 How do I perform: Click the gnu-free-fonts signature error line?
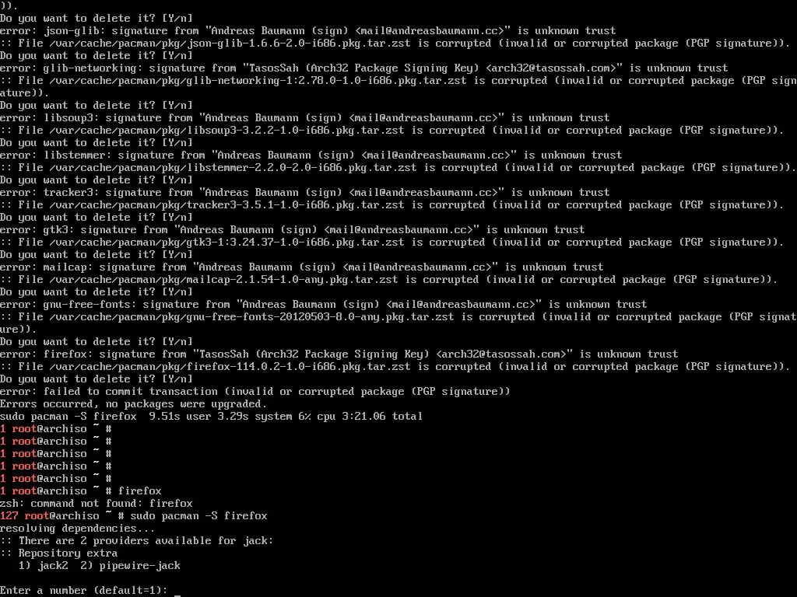coord(323,305)
